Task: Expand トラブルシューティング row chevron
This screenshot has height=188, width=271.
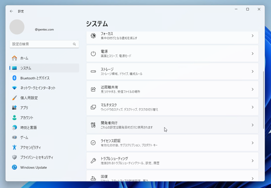Action: (x=252, y=161)
